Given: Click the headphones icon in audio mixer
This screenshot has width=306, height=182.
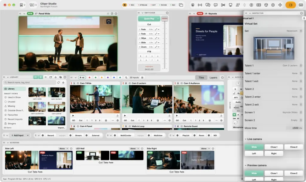Looking at the screenshot, I should (241, 98).
